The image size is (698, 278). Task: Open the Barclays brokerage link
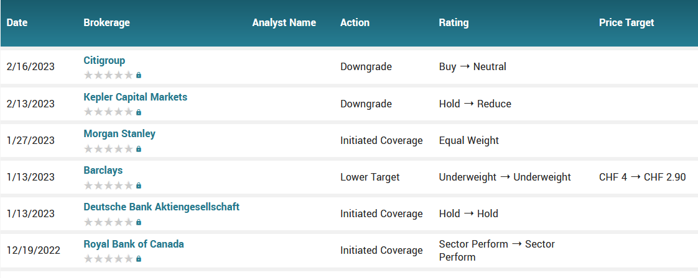pos(103,170)
